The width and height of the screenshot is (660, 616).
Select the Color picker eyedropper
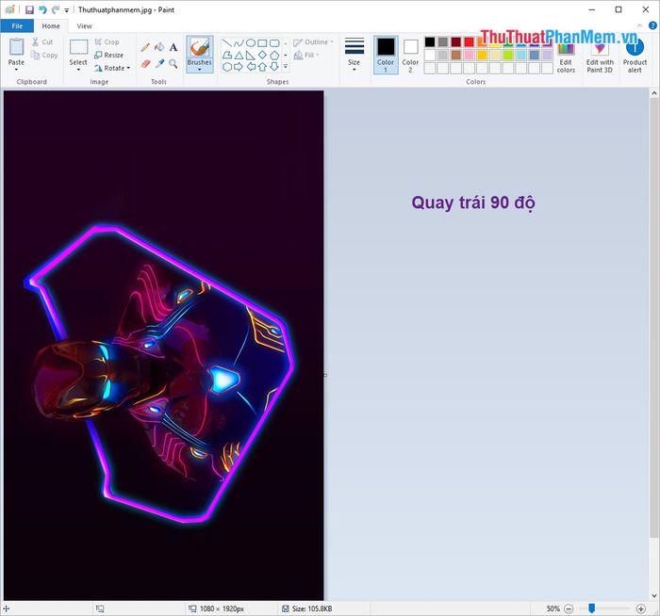click(x=159, y=64)
